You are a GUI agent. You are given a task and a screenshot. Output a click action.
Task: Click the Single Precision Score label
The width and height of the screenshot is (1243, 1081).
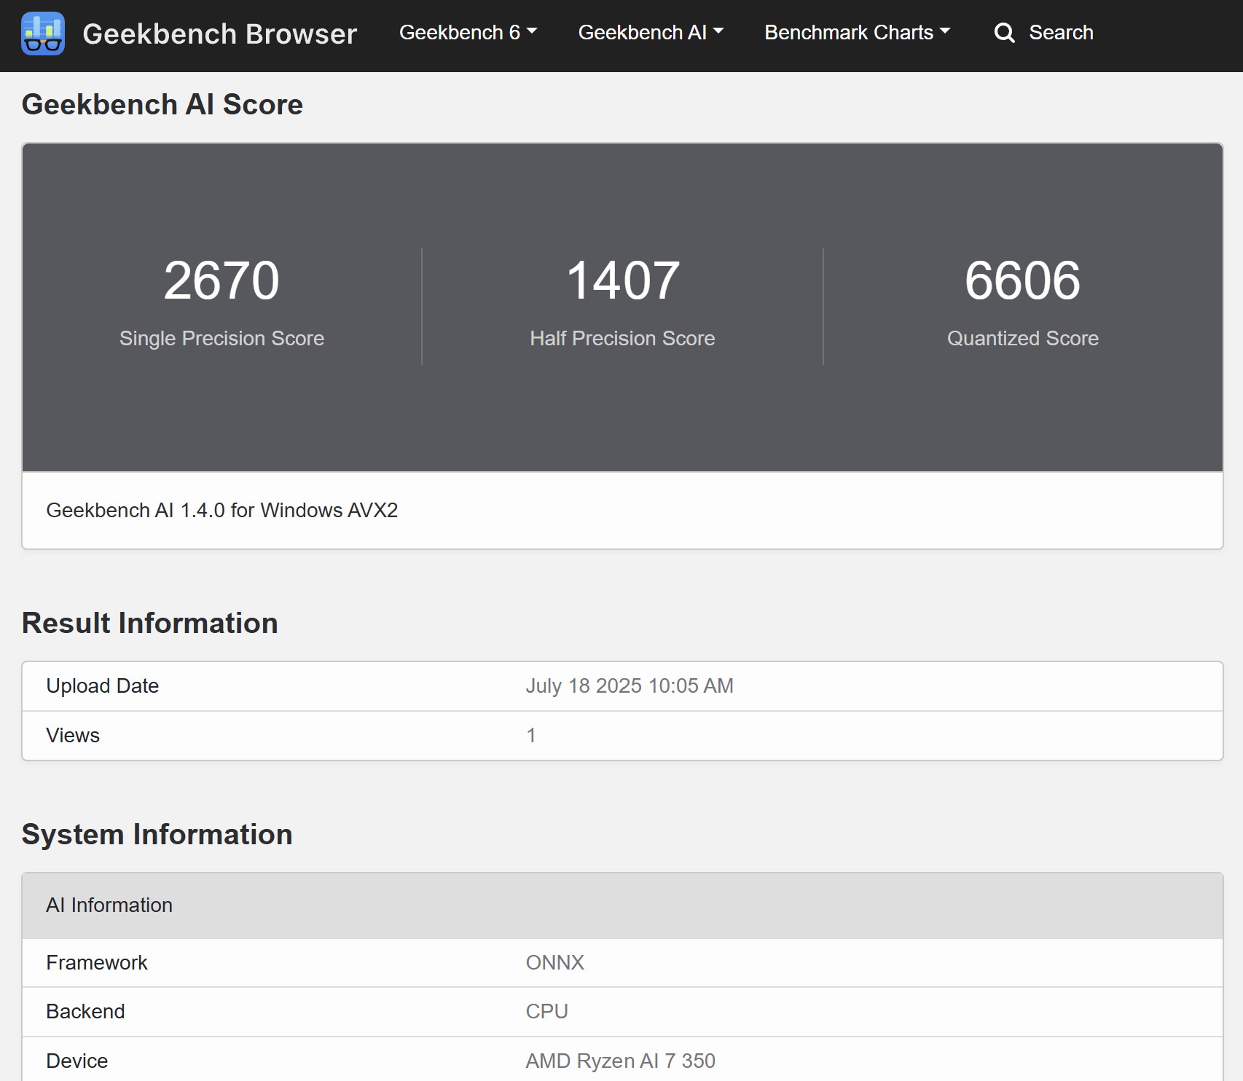[221, 338]
